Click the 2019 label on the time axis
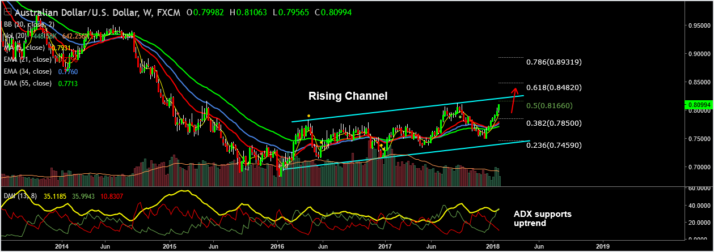 602,247
